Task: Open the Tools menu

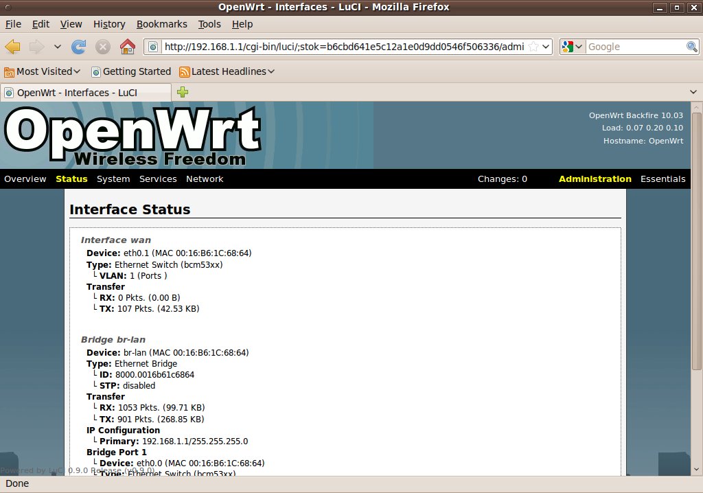Action: coord(209,24)
